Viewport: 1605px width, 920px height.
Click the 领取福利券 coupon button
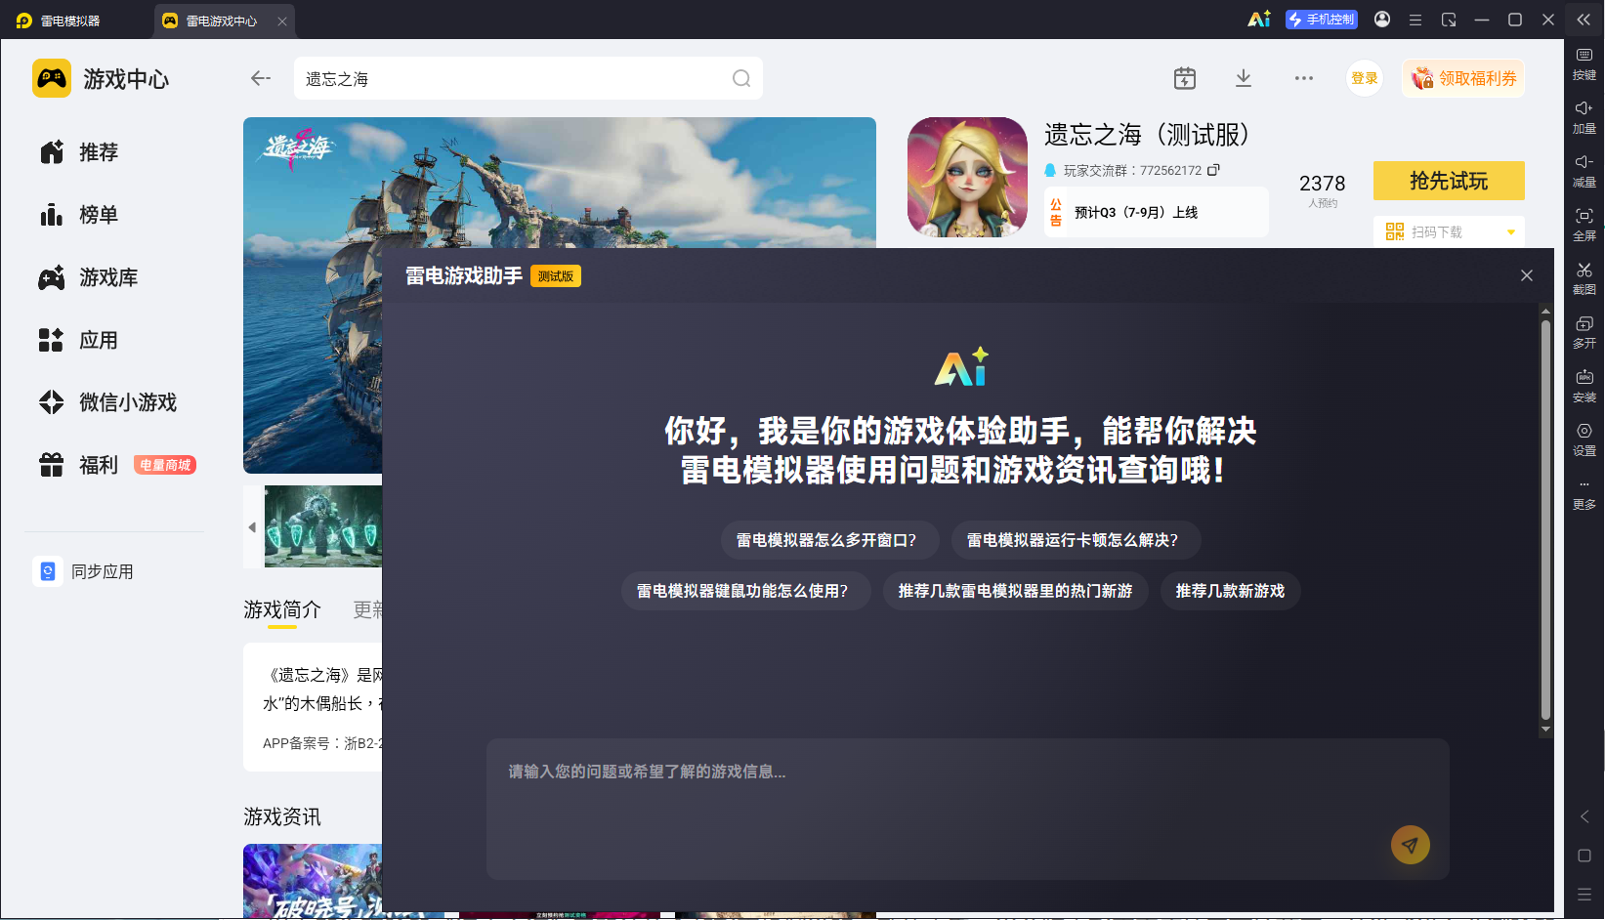(x=1463, y=78)
